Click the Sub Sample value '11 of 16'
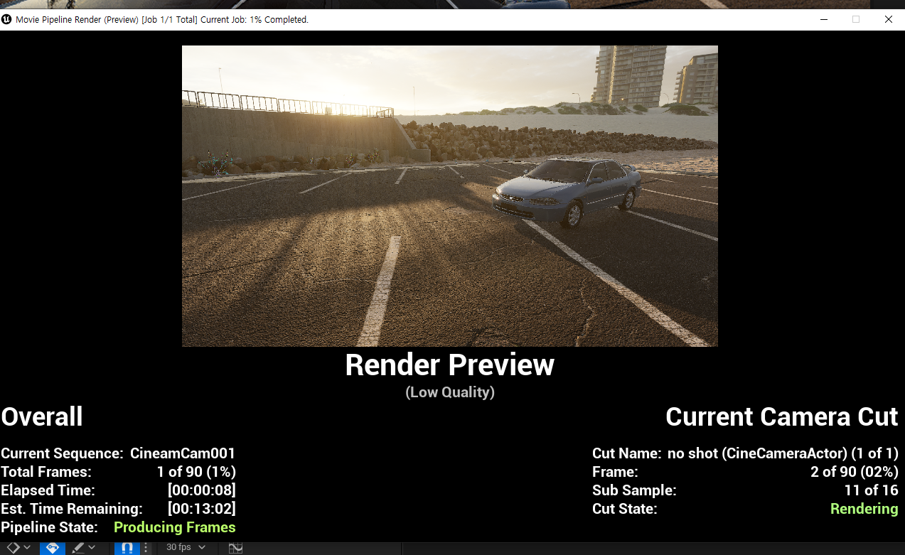 [871, 490]
